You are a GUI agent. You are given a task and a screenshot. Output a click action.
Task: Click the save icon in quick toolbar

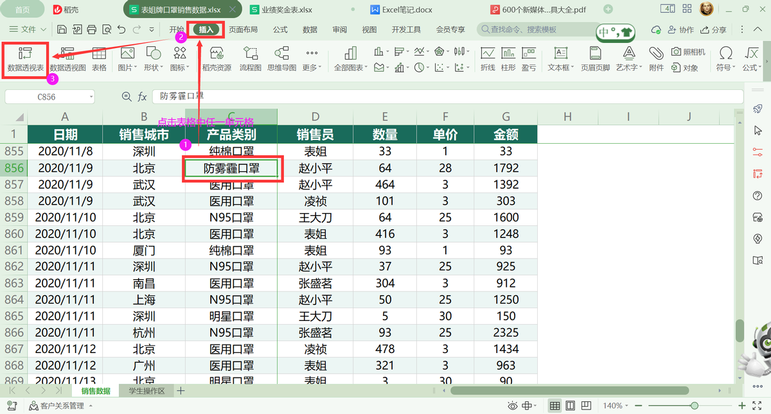(62, 30)
